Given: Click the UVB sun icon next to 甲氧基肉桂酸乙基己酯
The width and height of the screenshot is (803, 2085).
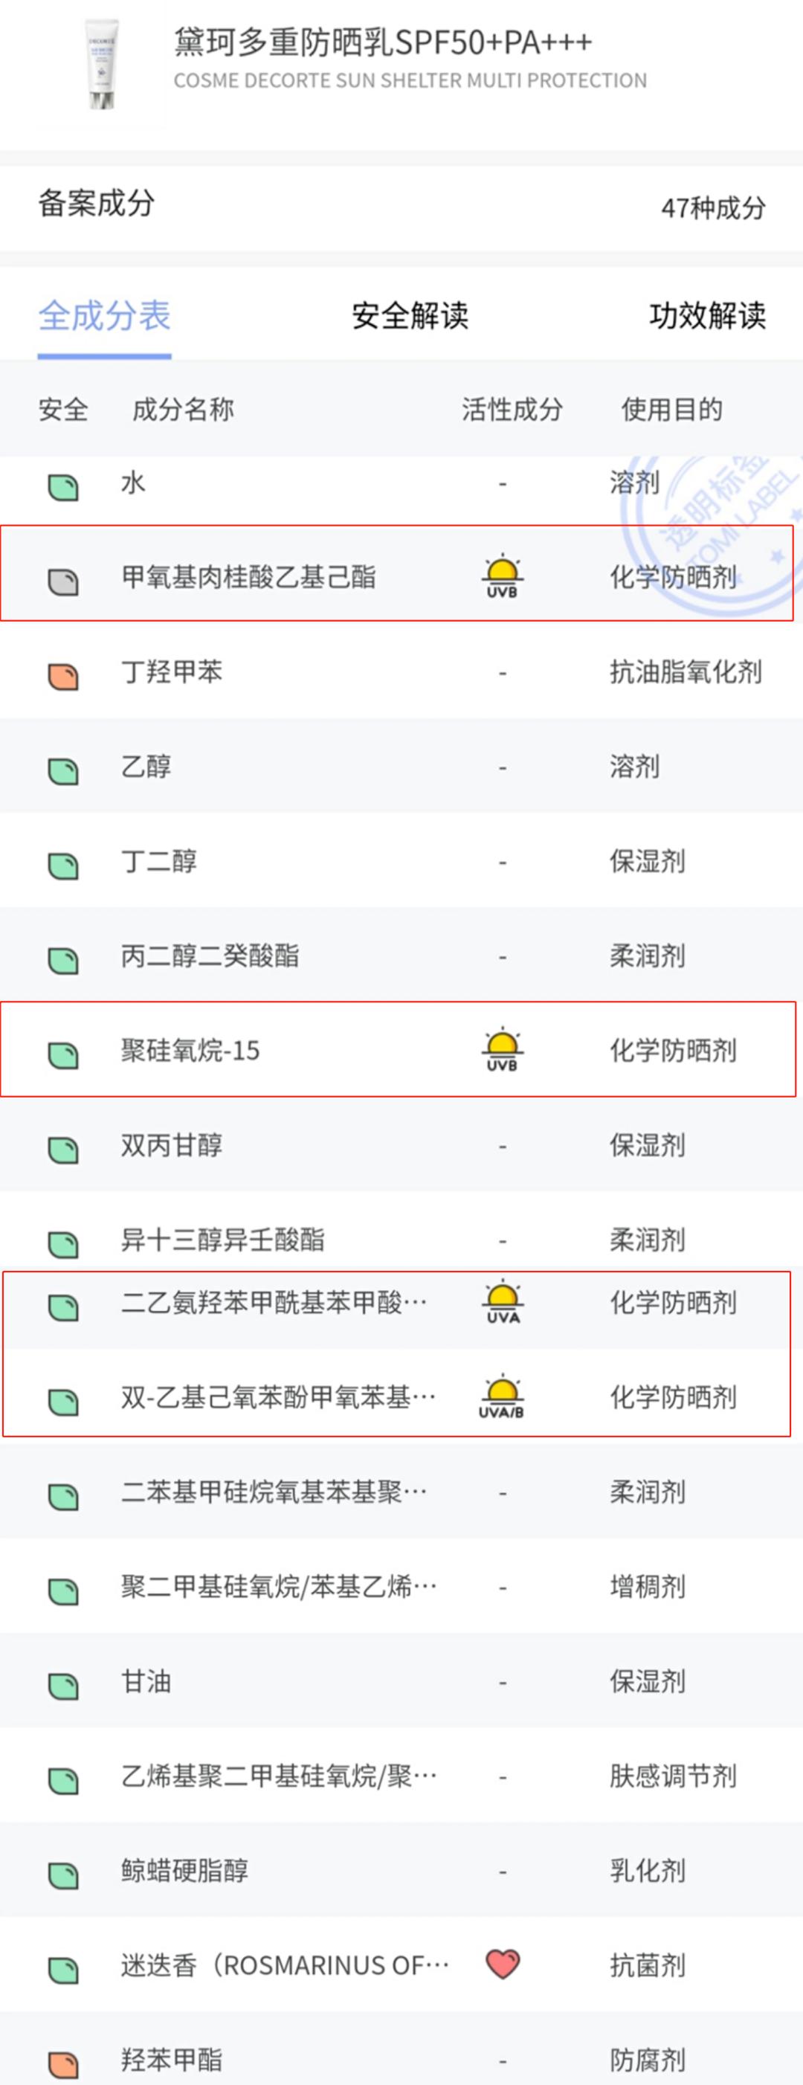Looking at the screenshot, I should coord(500,575).
